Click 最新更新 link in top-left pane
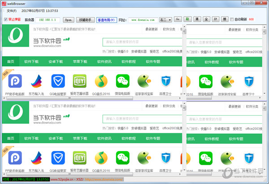 tap(152, 29)
